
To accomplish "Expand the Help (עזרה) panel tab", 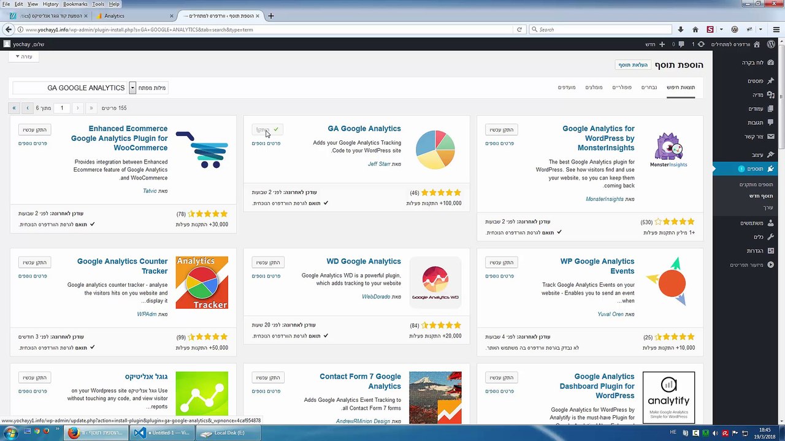I will (24, 56).
